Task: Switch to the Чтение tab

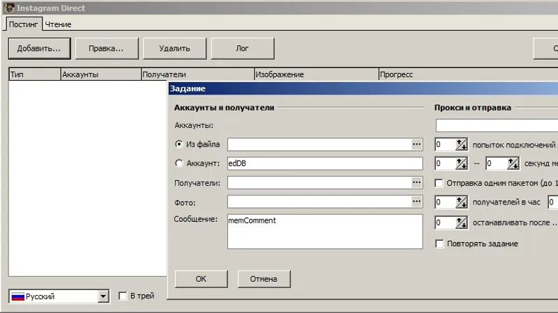Action: (58, 24)
